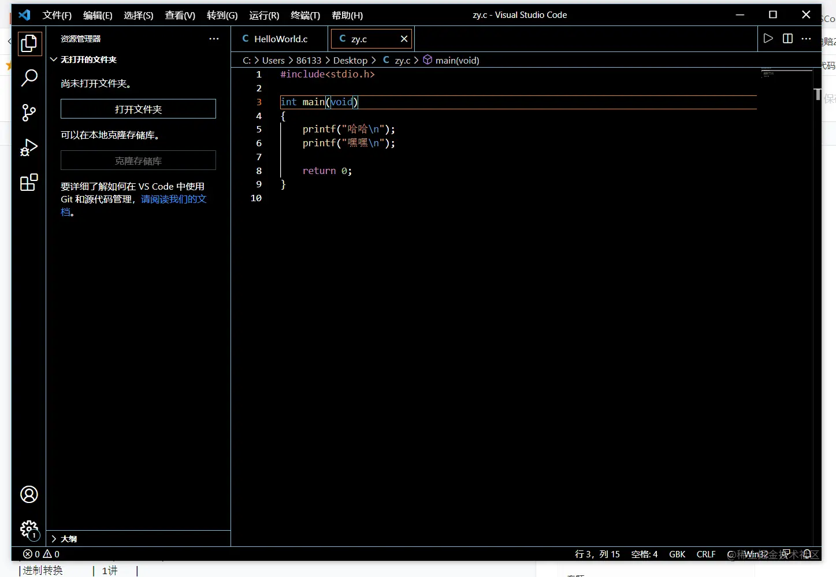Open line and column indicator 行 3, 列 15
Viewport: 836px width, 577px height.
click(597, 554)
